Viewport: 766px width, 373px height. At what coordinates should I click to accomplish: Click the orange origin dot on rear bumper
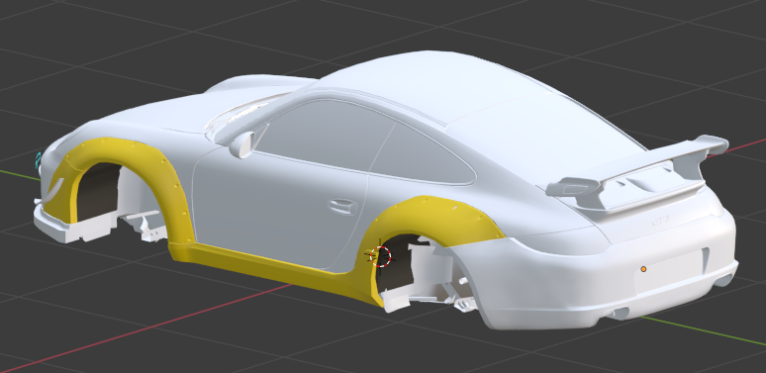tap(643, 269)
